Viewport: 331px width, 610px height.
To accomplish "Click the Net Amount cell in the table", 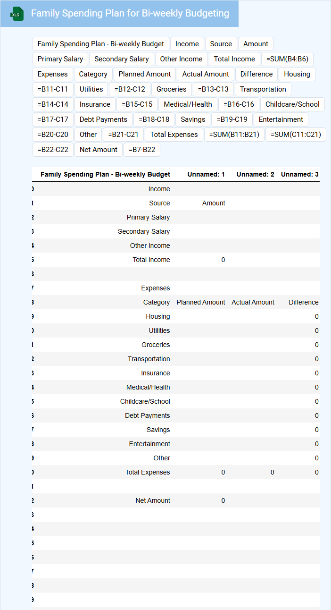I will point(153,500).
